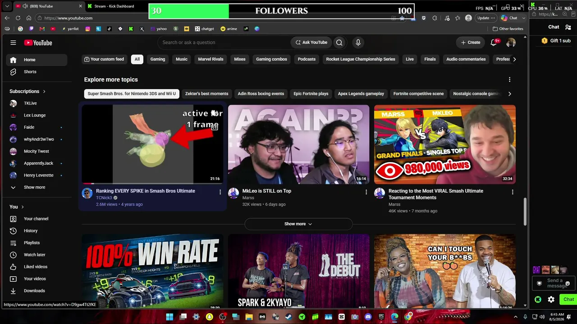Viewport: 577px width, 324px height.
Task: Expand the Copilot Chat dropdown arrow
Action: tap(524, 18)
